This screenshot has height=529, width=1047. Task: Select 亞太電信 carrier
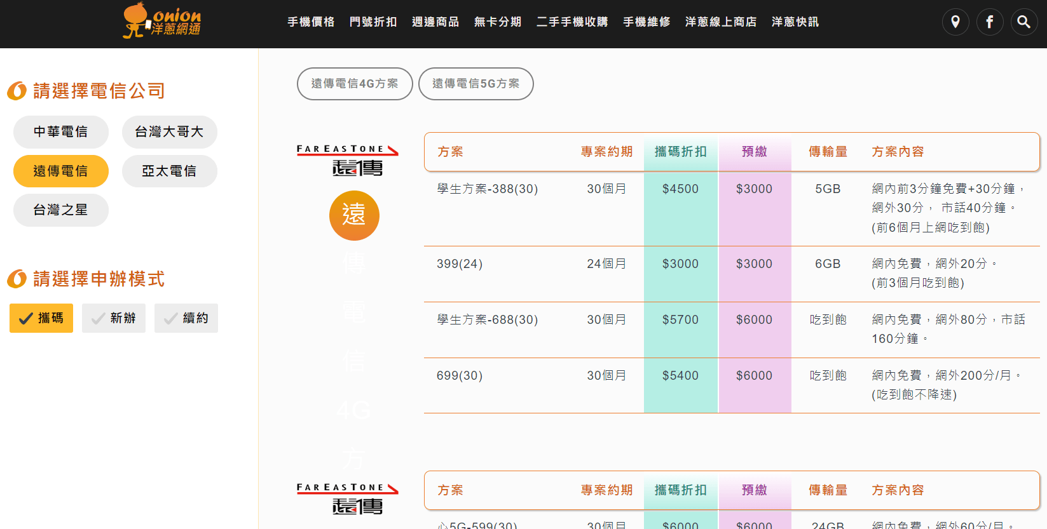(x=170, y=171)
